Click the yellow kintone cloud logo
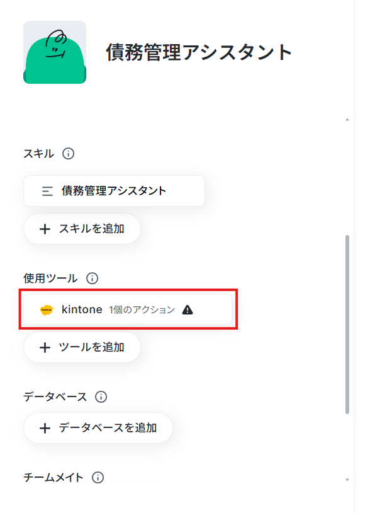The height and width of the screenshot is (513, 375). pyautogui.click(x=47, y=309)
